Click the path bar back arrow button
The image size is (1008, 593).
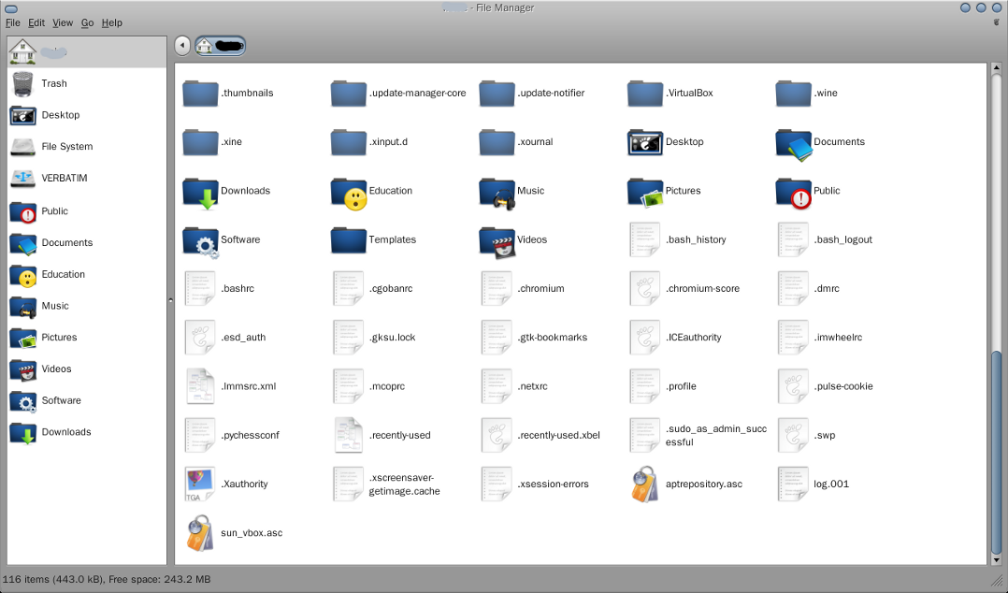[182, 45]
